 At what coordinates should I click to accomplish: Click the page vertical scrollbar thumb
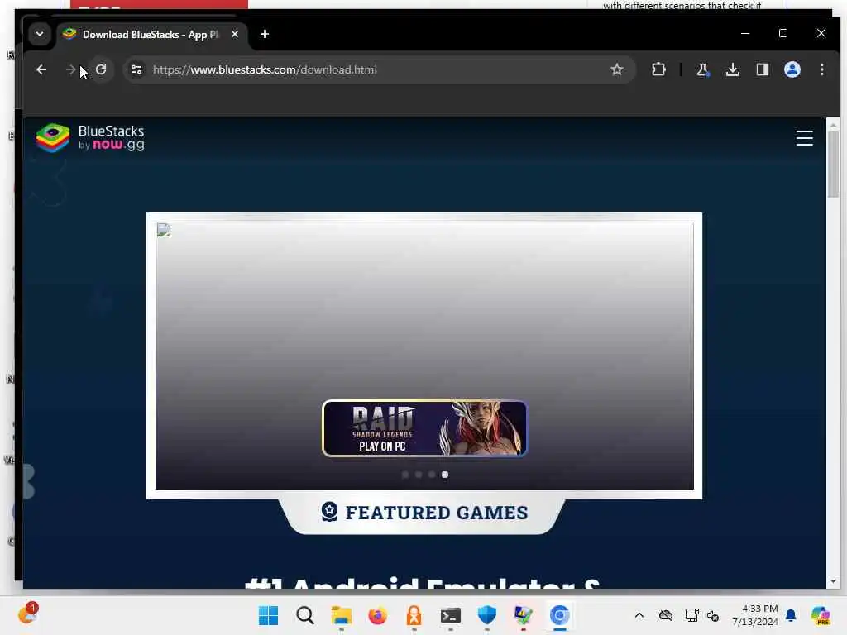[833, 165]
